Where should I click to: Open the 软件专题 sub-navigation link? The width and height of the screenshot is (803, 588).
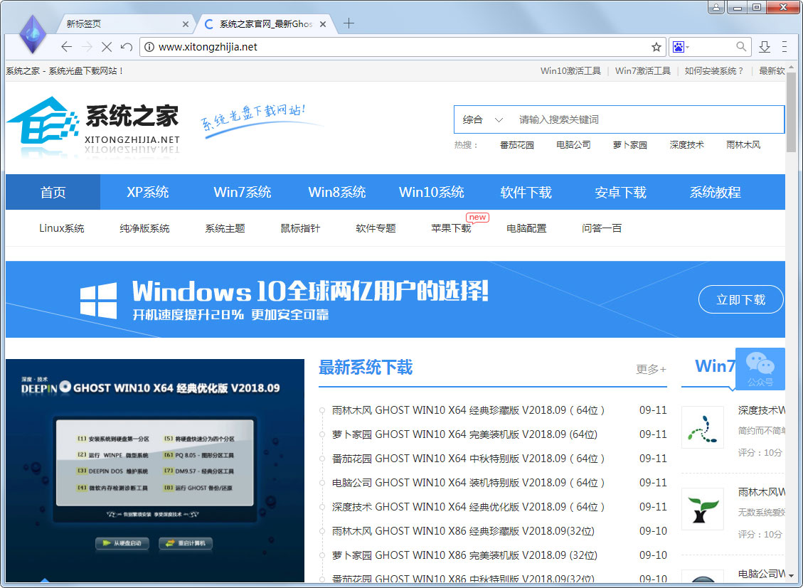[376, 228]
